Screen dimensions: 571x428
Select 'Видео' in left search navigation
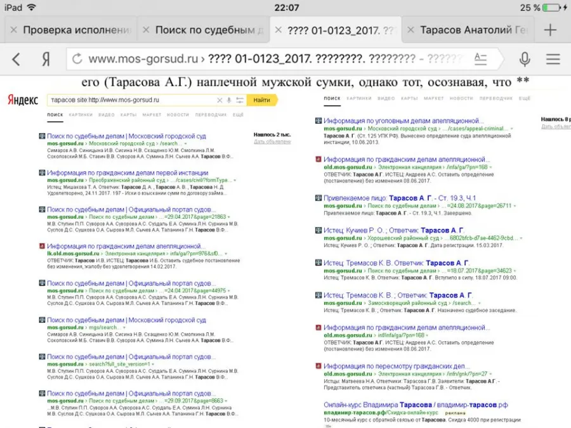(107, 115)
